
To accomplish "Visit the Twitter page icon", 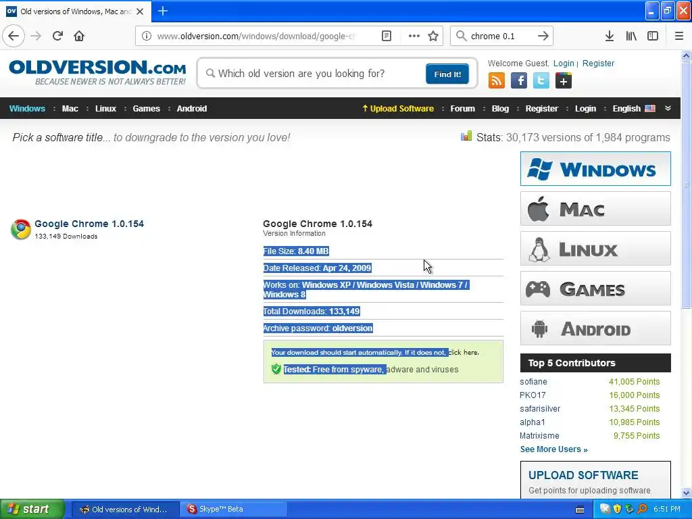I will (541, 81).
